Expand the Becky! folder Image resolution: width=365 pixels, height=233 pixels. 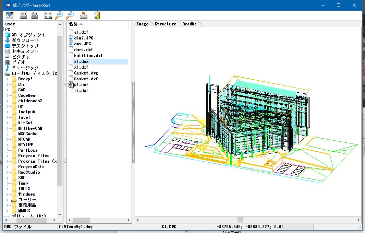pyautogui.click(x=8, y=79)
